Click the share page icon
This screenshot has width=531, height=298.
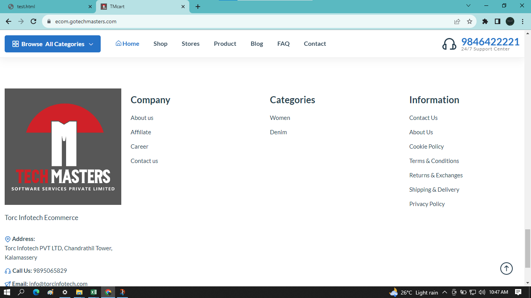pos(457,22)
